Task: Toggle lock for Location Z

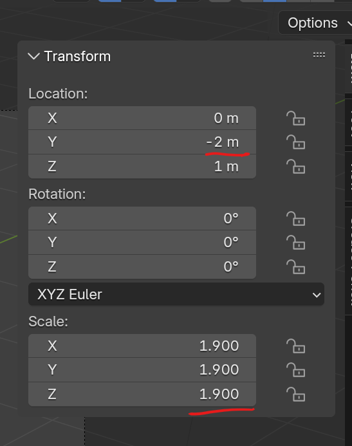Action: [x=295, y=167]
